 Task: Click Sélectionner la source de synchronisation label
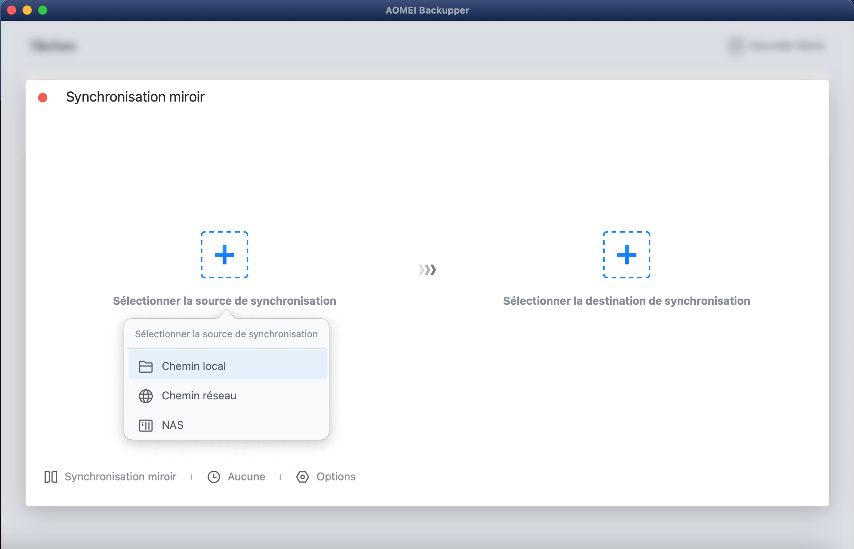(224, 301)
